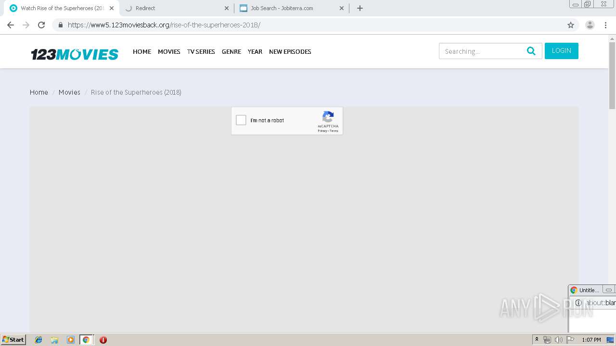Open the reCAPTCHA Privacy link
The width and height of the screenshot is (616, 346).
tap(322, 131)
